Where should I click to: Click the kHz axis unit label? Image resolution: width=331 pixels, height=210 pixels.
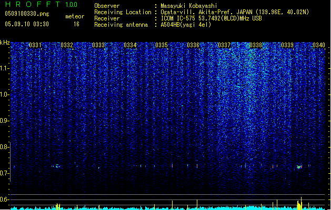point(5,43)
